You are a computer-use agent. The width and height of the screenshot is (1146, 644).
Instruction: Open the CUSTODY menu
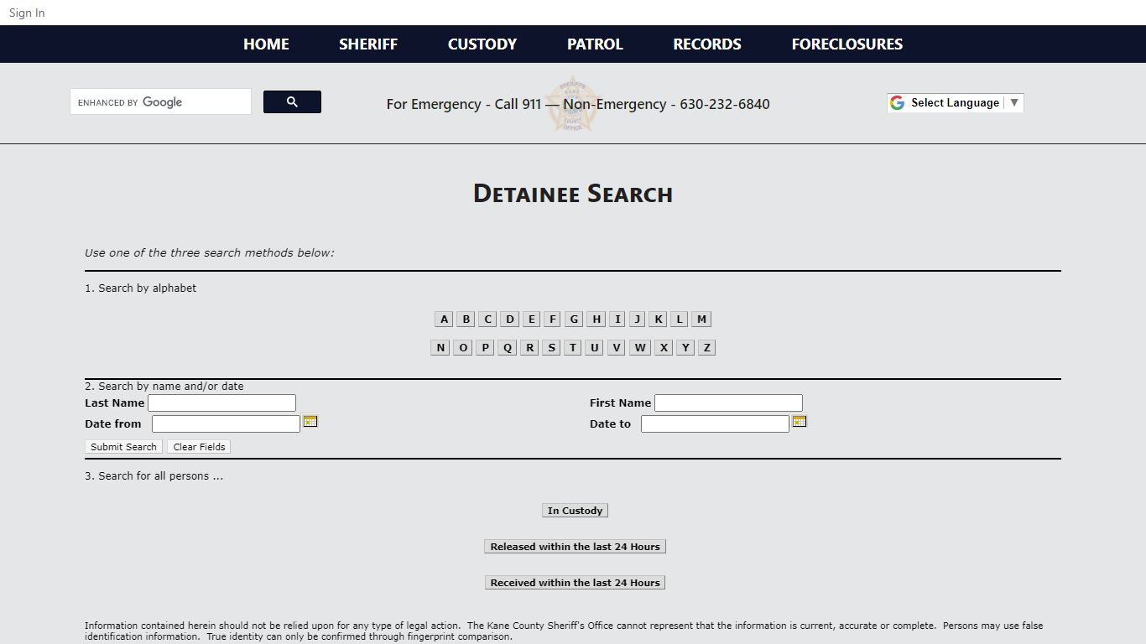point(482,44)
